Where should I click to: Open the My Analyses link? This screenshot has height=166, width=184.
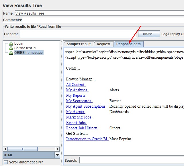tap(77, 90)
